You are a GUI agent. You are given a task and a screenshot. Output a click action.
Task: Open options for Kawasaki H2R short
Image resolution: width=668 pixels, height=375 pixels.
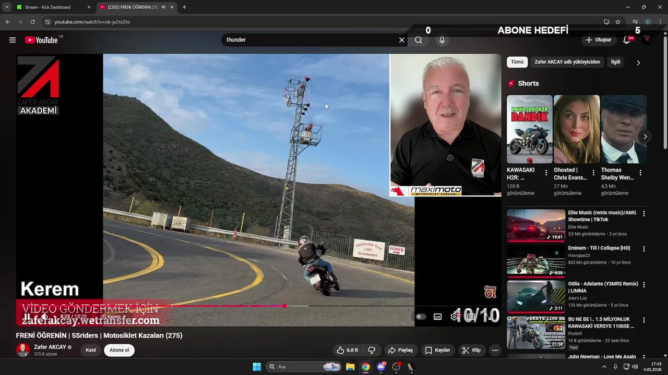coord(546,172)
